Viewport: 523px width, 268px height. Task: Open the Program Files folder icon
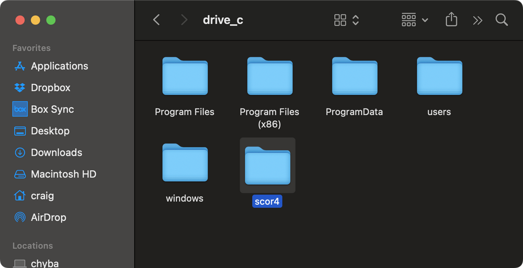pos(185,77)
